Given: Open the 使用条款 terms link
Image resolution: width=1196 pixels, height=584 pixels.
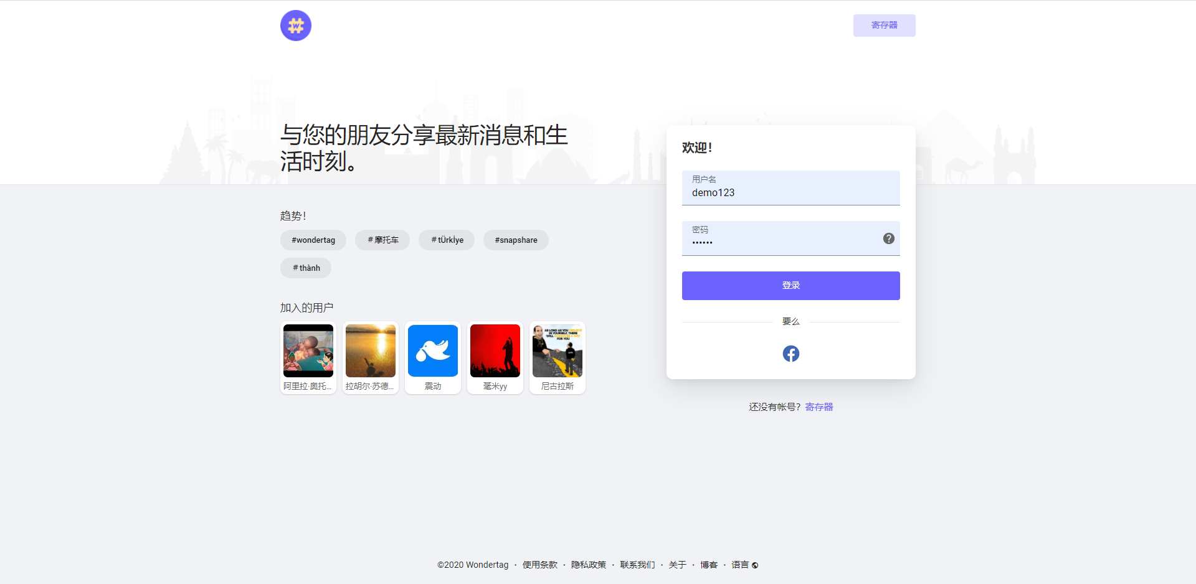Looking at the screenshot, I should coord(539,565).
